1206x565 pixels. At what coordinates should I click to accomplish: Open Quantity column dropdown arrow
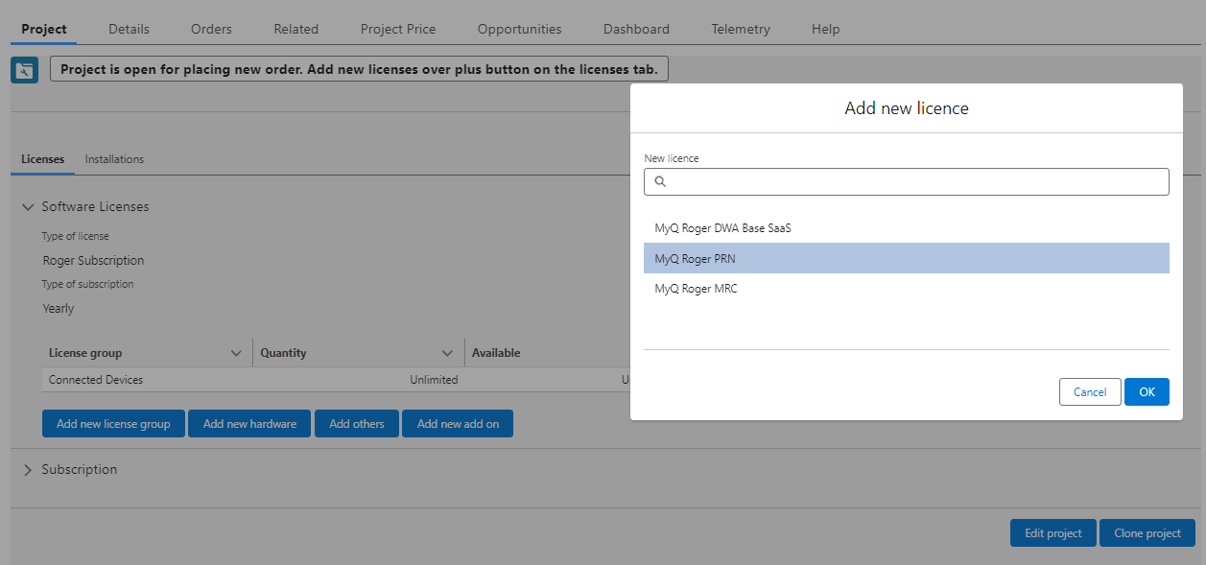447,353
